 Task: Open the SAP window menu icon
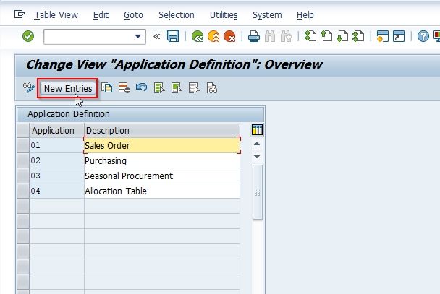20,14
